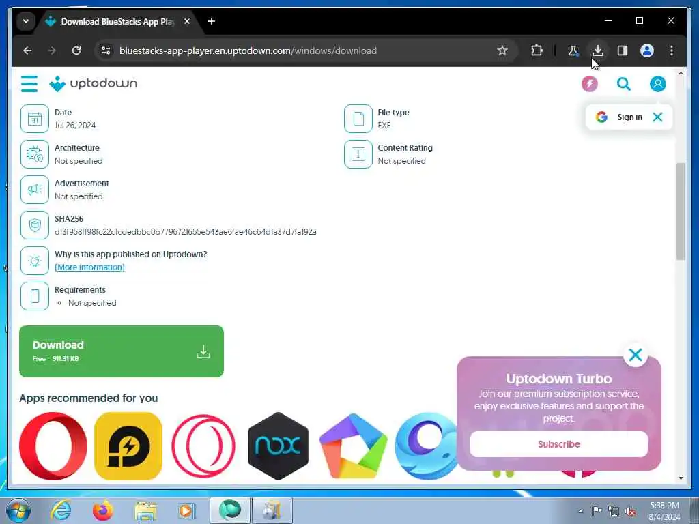
Task: View site information icon in address bar
Action: 106,50
